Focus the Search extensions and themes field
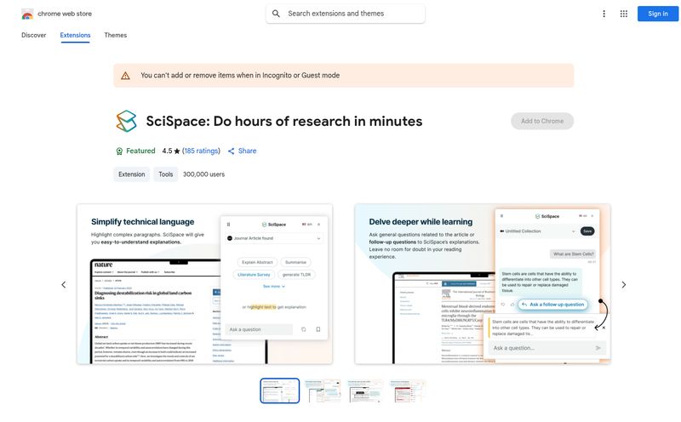The width and height of the screenshot is (681, 422). point(346,14)
